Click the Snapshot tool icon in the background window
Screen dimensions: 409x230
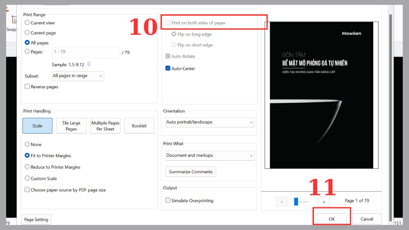[x=14, y=20]
